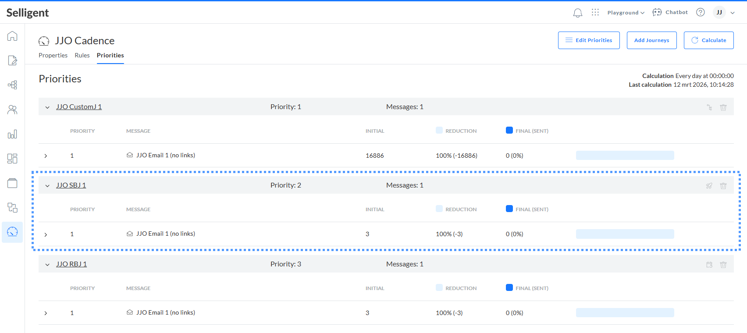Expand message row under JJO RBJ 1
Image resolution: width=747 pixels, height=333 pixels.
tap(46, 313)
